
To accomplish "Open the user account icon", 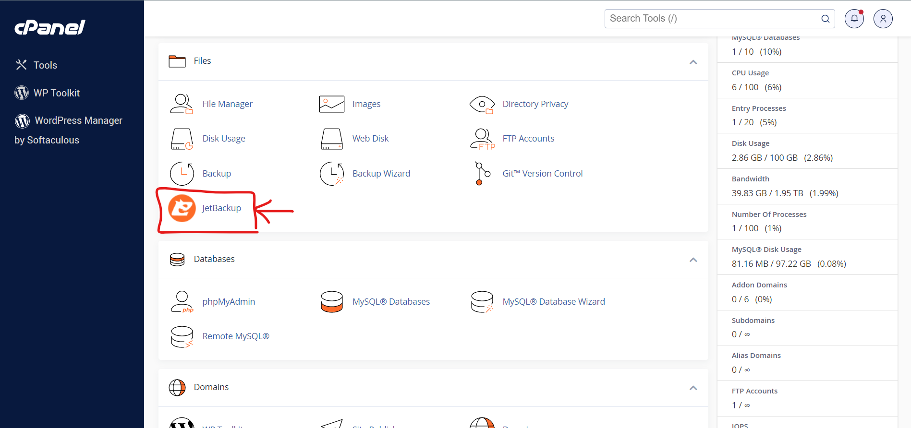I will coord(883,19).
